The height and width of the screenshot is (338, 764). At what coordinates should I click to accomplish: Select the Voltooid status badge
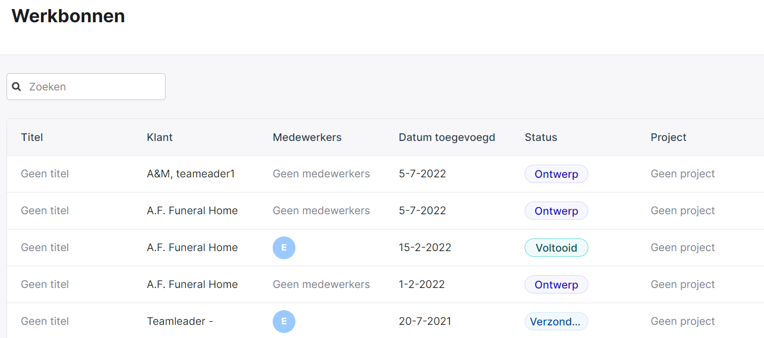point(556,248)
